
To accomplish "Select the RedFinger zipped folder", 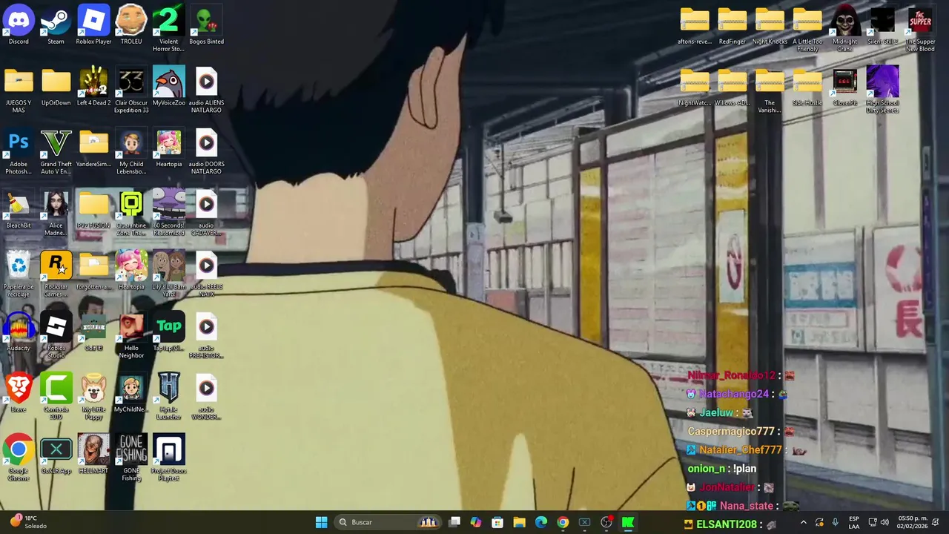I will coord(732,25).
